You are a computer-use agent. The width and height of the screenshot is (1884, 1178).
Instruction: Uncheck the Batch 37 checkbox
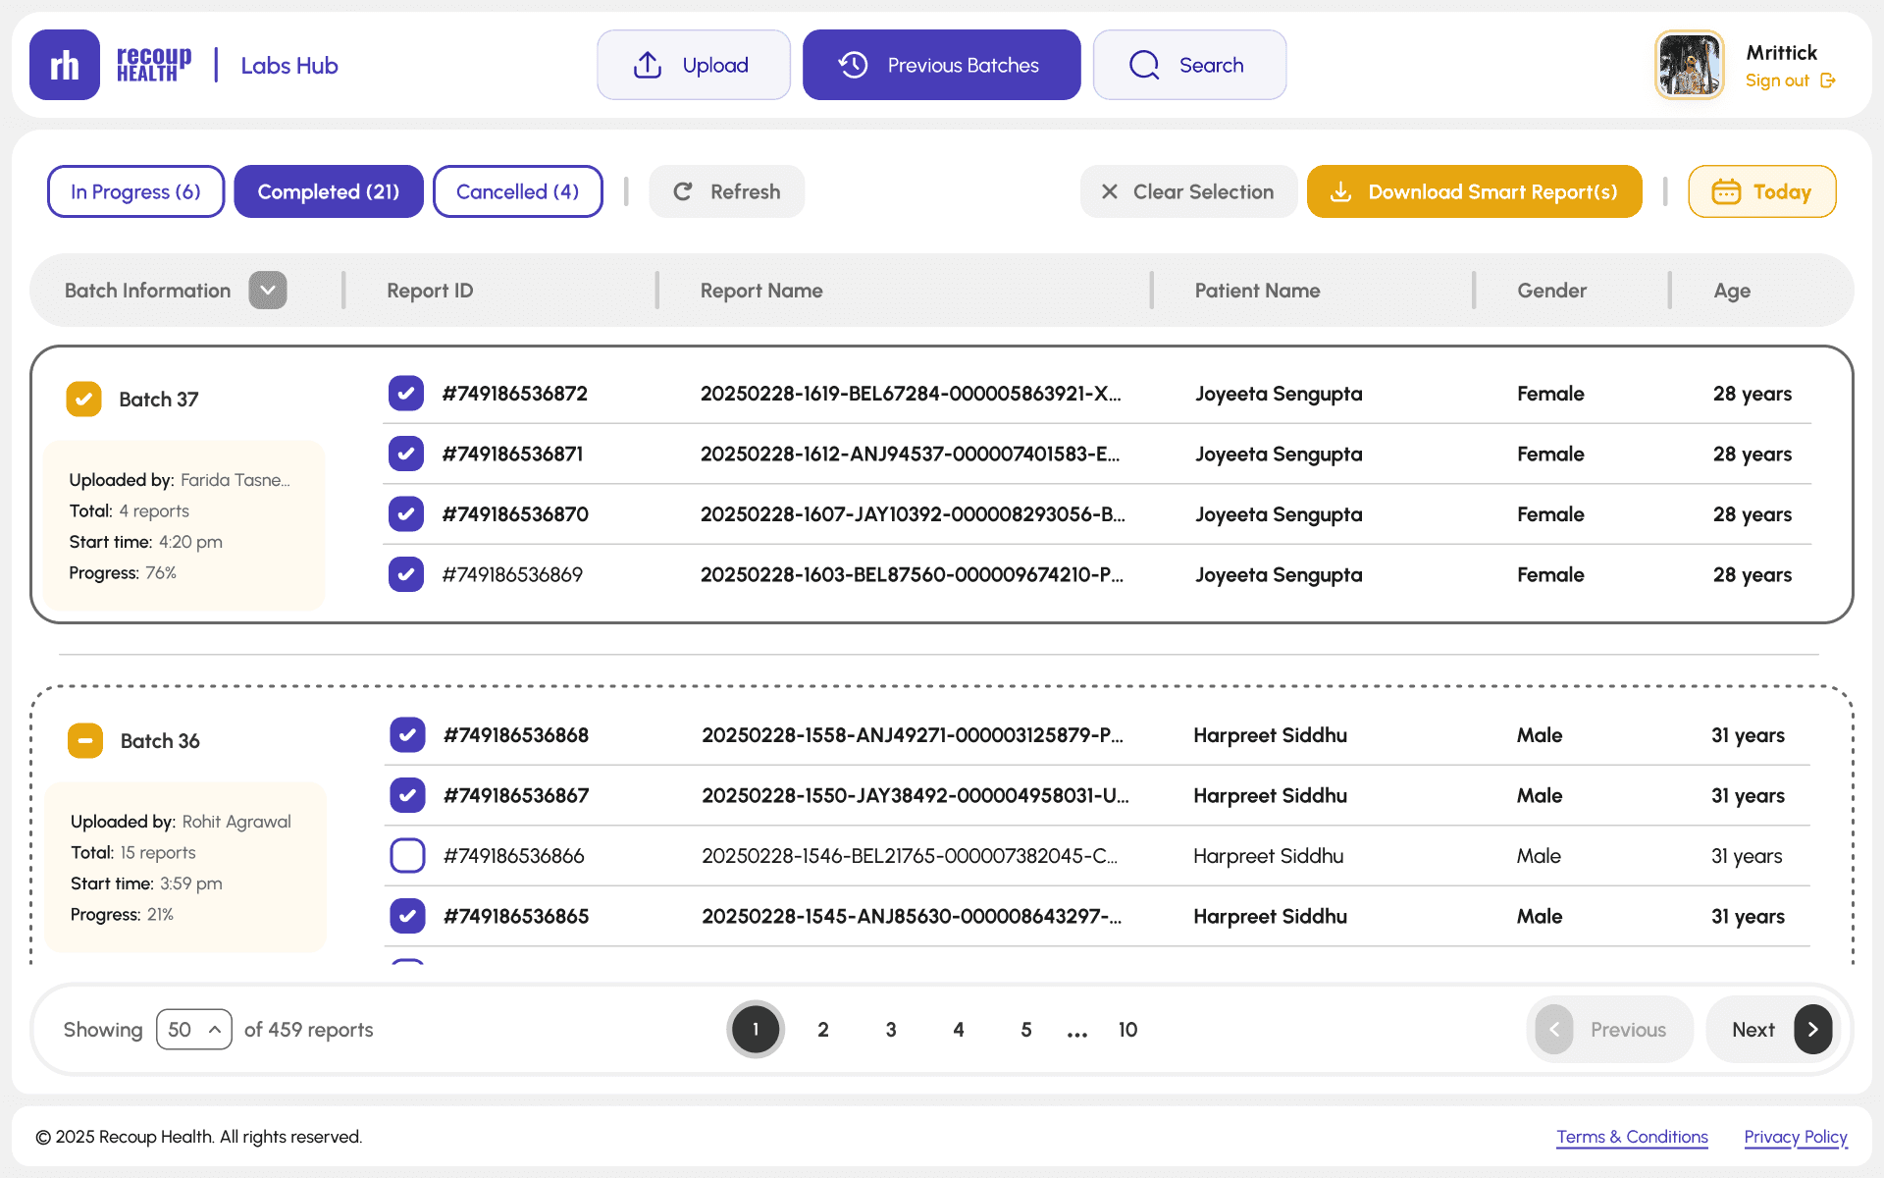(84, 399)
